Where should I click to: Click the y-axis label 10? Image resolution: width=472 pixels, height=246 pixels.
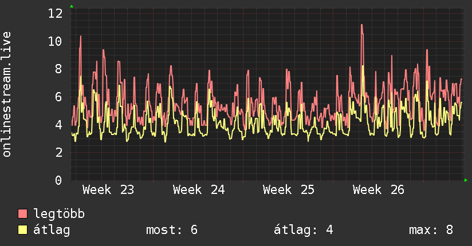(x=56, y=42)
